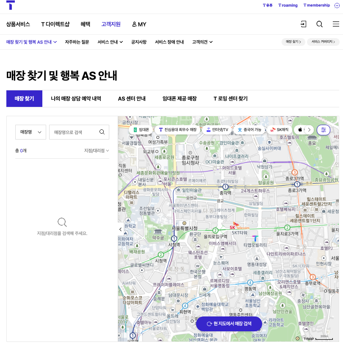Open the map filter settings icon

[324, 130]
